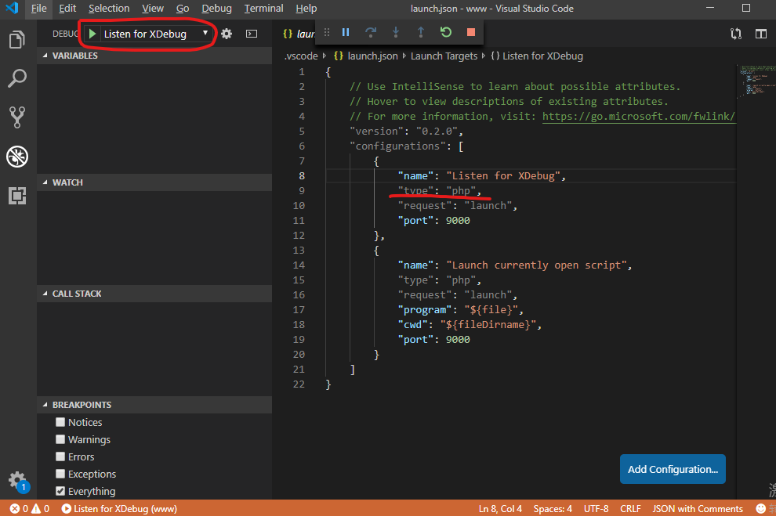The width and height of the screenshot is (776, 516).
Task: Open the Help menu
Action: coord(306,9)
